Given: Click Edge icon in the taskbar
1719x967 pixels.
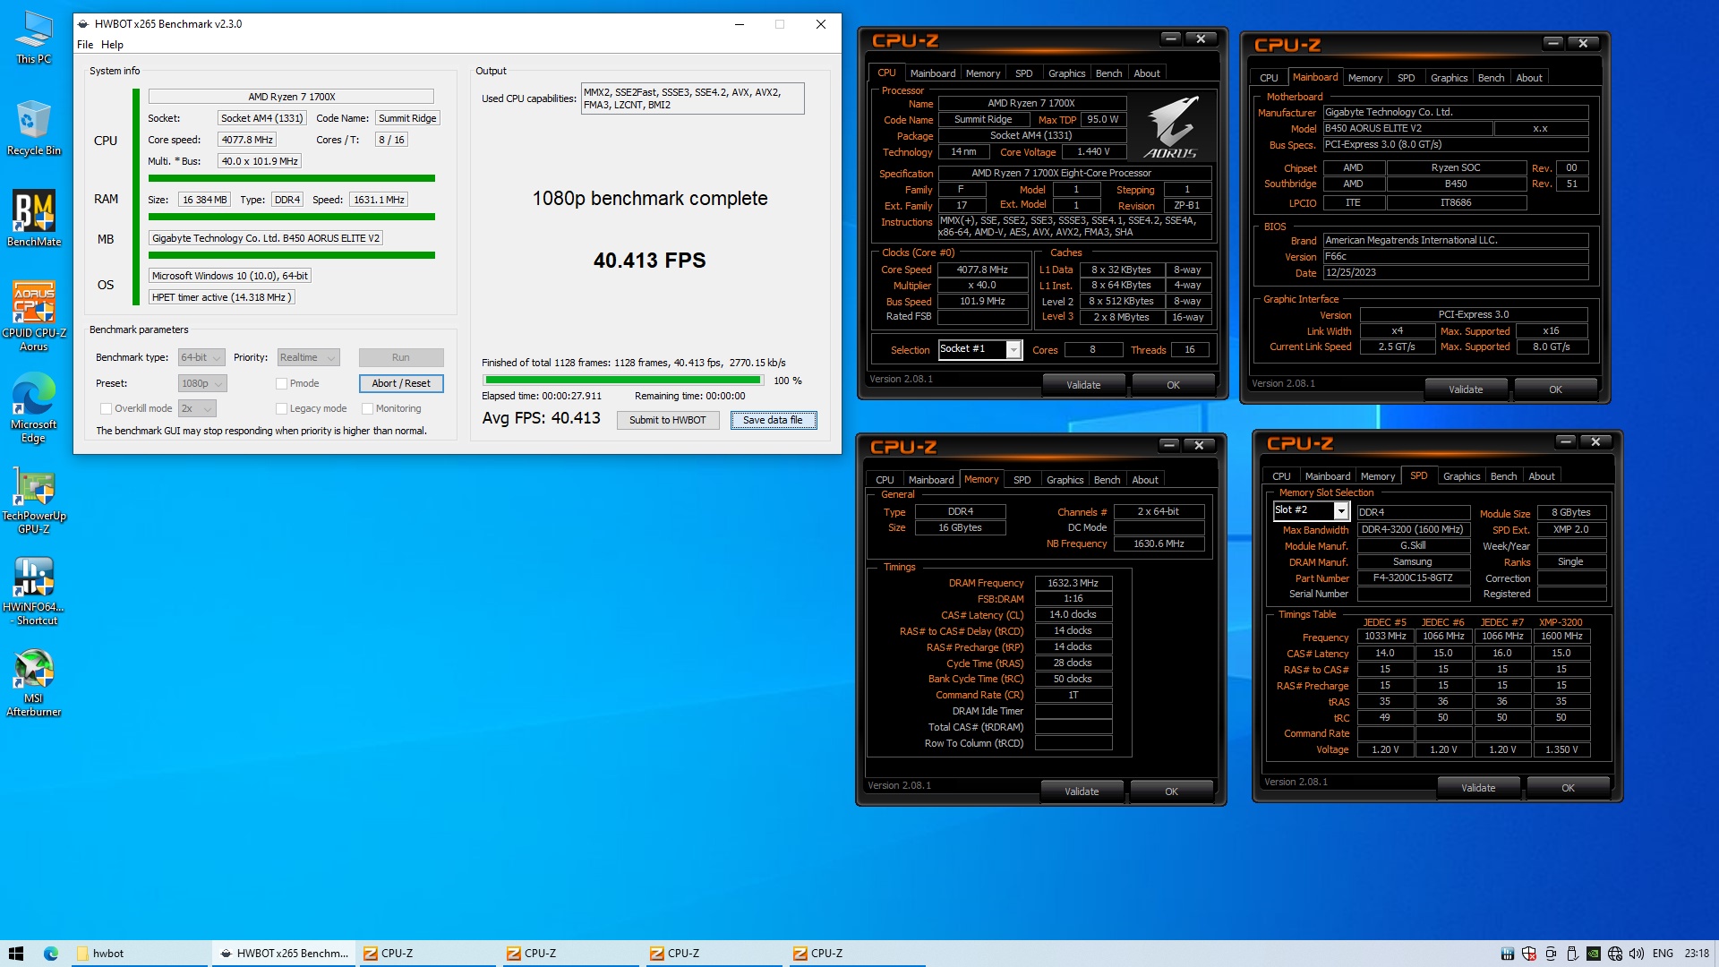Looking at the screenshot, I should (x=51, y=954).
